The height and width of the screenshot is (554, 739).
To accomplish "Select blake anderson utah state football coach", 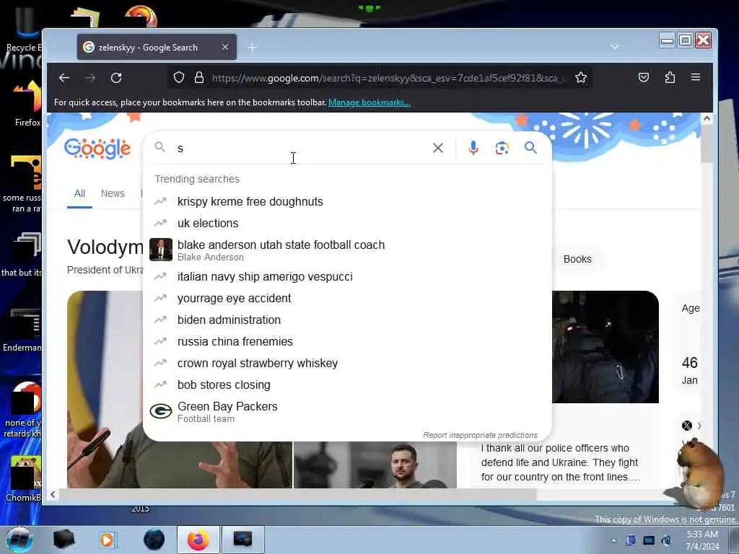I will point(347,250).
